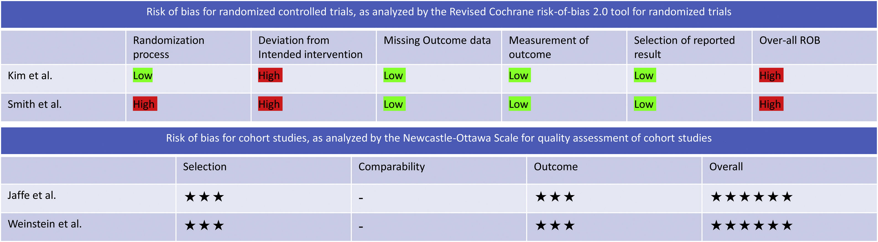This screenshot has width=878, height=242.
Task: Click the Measurement of outcome column header
Action: tap(548, 47)
